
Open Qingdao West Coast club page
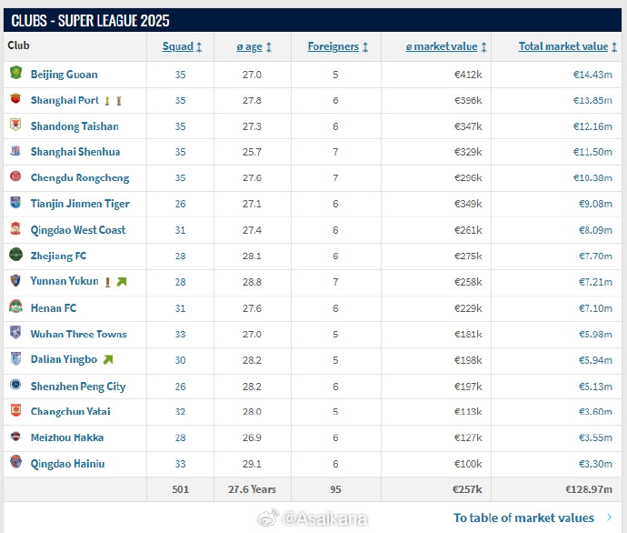click(78, 230)
